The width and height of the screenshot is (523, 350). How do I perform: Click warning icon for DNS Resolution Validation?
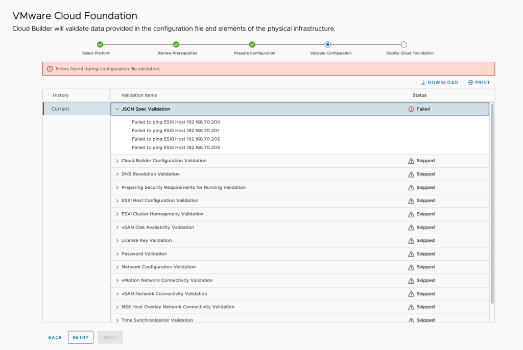[x=411, y=174]
